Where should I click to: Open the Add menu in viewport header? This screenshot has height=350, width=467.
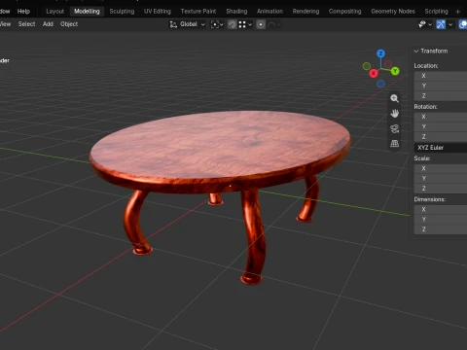coord(48,24)
